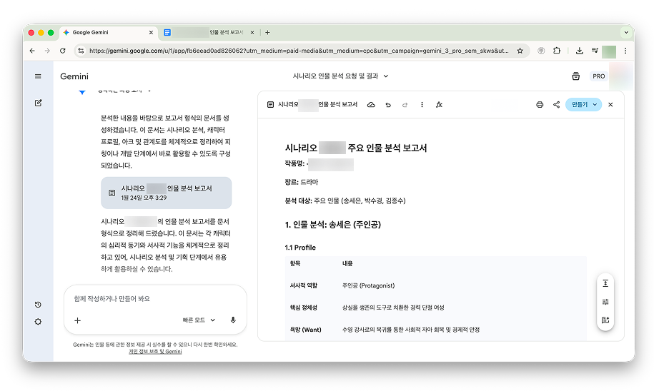This screenshot has height=391, width=654.
Task: Click the browser address bar URL
Action: click(299, 51)
